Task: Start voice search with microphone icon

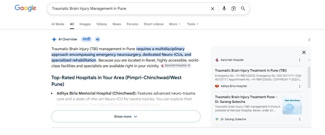Action: (224, 9)
